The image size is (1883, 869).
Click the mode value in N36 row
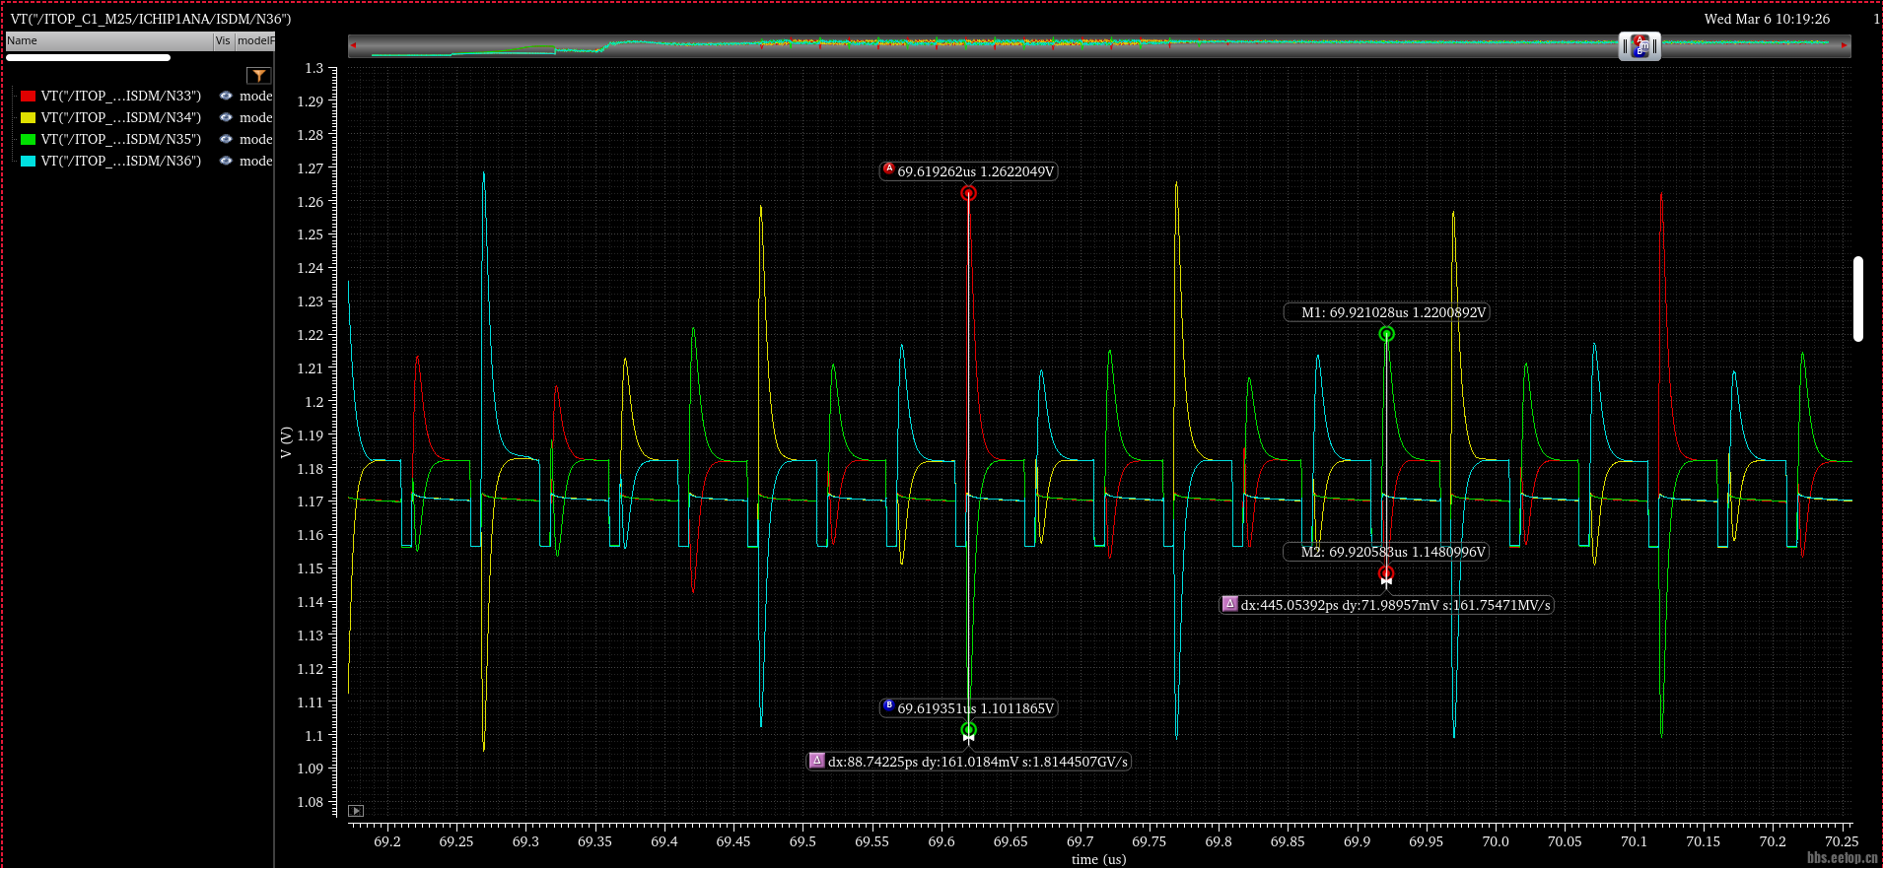click(x=255, y=161)
